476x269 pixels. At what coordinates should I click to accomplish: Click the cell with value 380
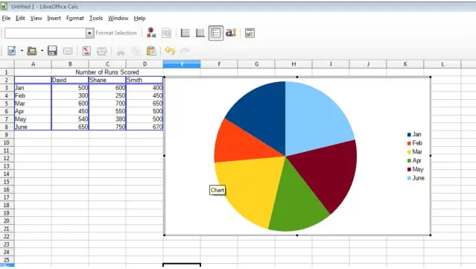(107, 119)
